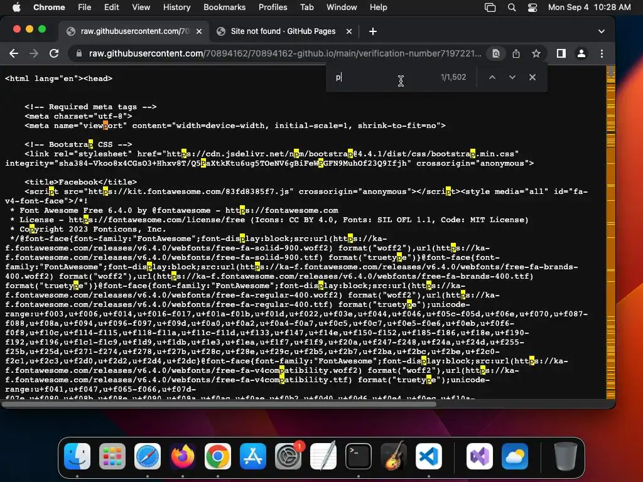The image size is (643, 482).
Task: Close the find bar
Action: [x=532, y=77]
